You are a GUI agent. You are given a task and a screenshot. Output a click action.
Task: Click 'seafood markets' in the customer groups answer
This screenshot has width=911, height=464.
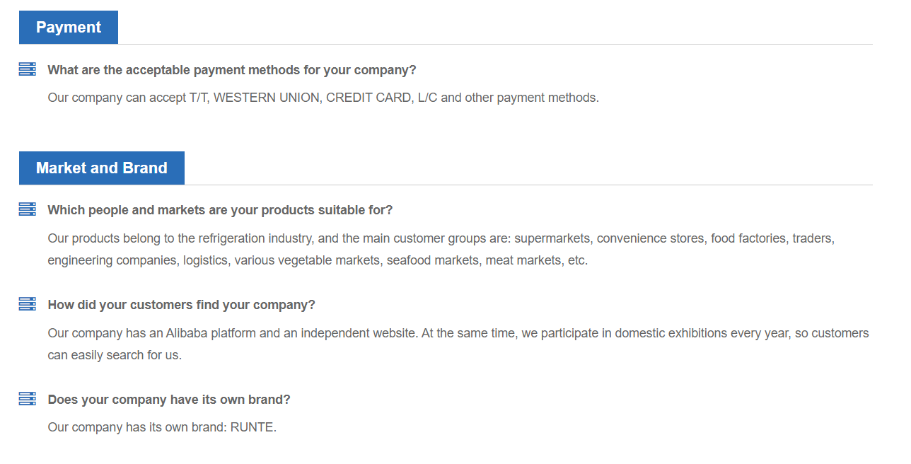click(432, 260)
